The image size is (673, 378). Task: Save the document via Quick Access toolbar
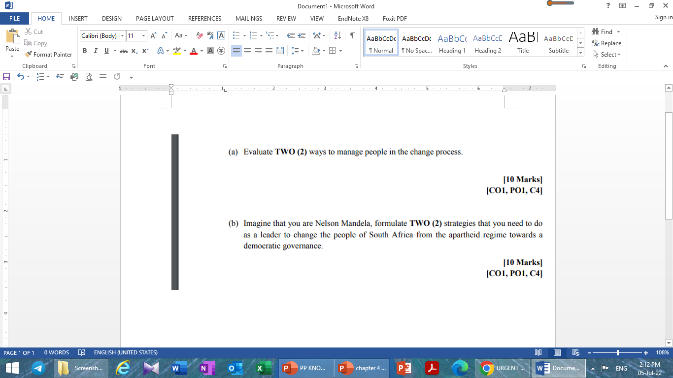click(x=6, y=77)
